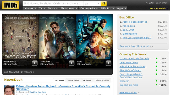Click the Edward Norton news thumbnail
170x95 pixels.
9,90
